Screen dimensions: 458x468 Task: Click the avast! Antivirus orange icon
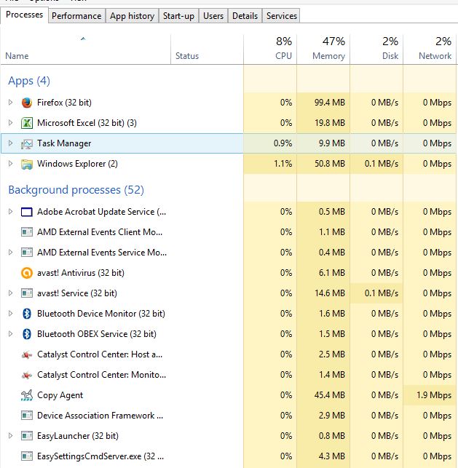(27, 273)
